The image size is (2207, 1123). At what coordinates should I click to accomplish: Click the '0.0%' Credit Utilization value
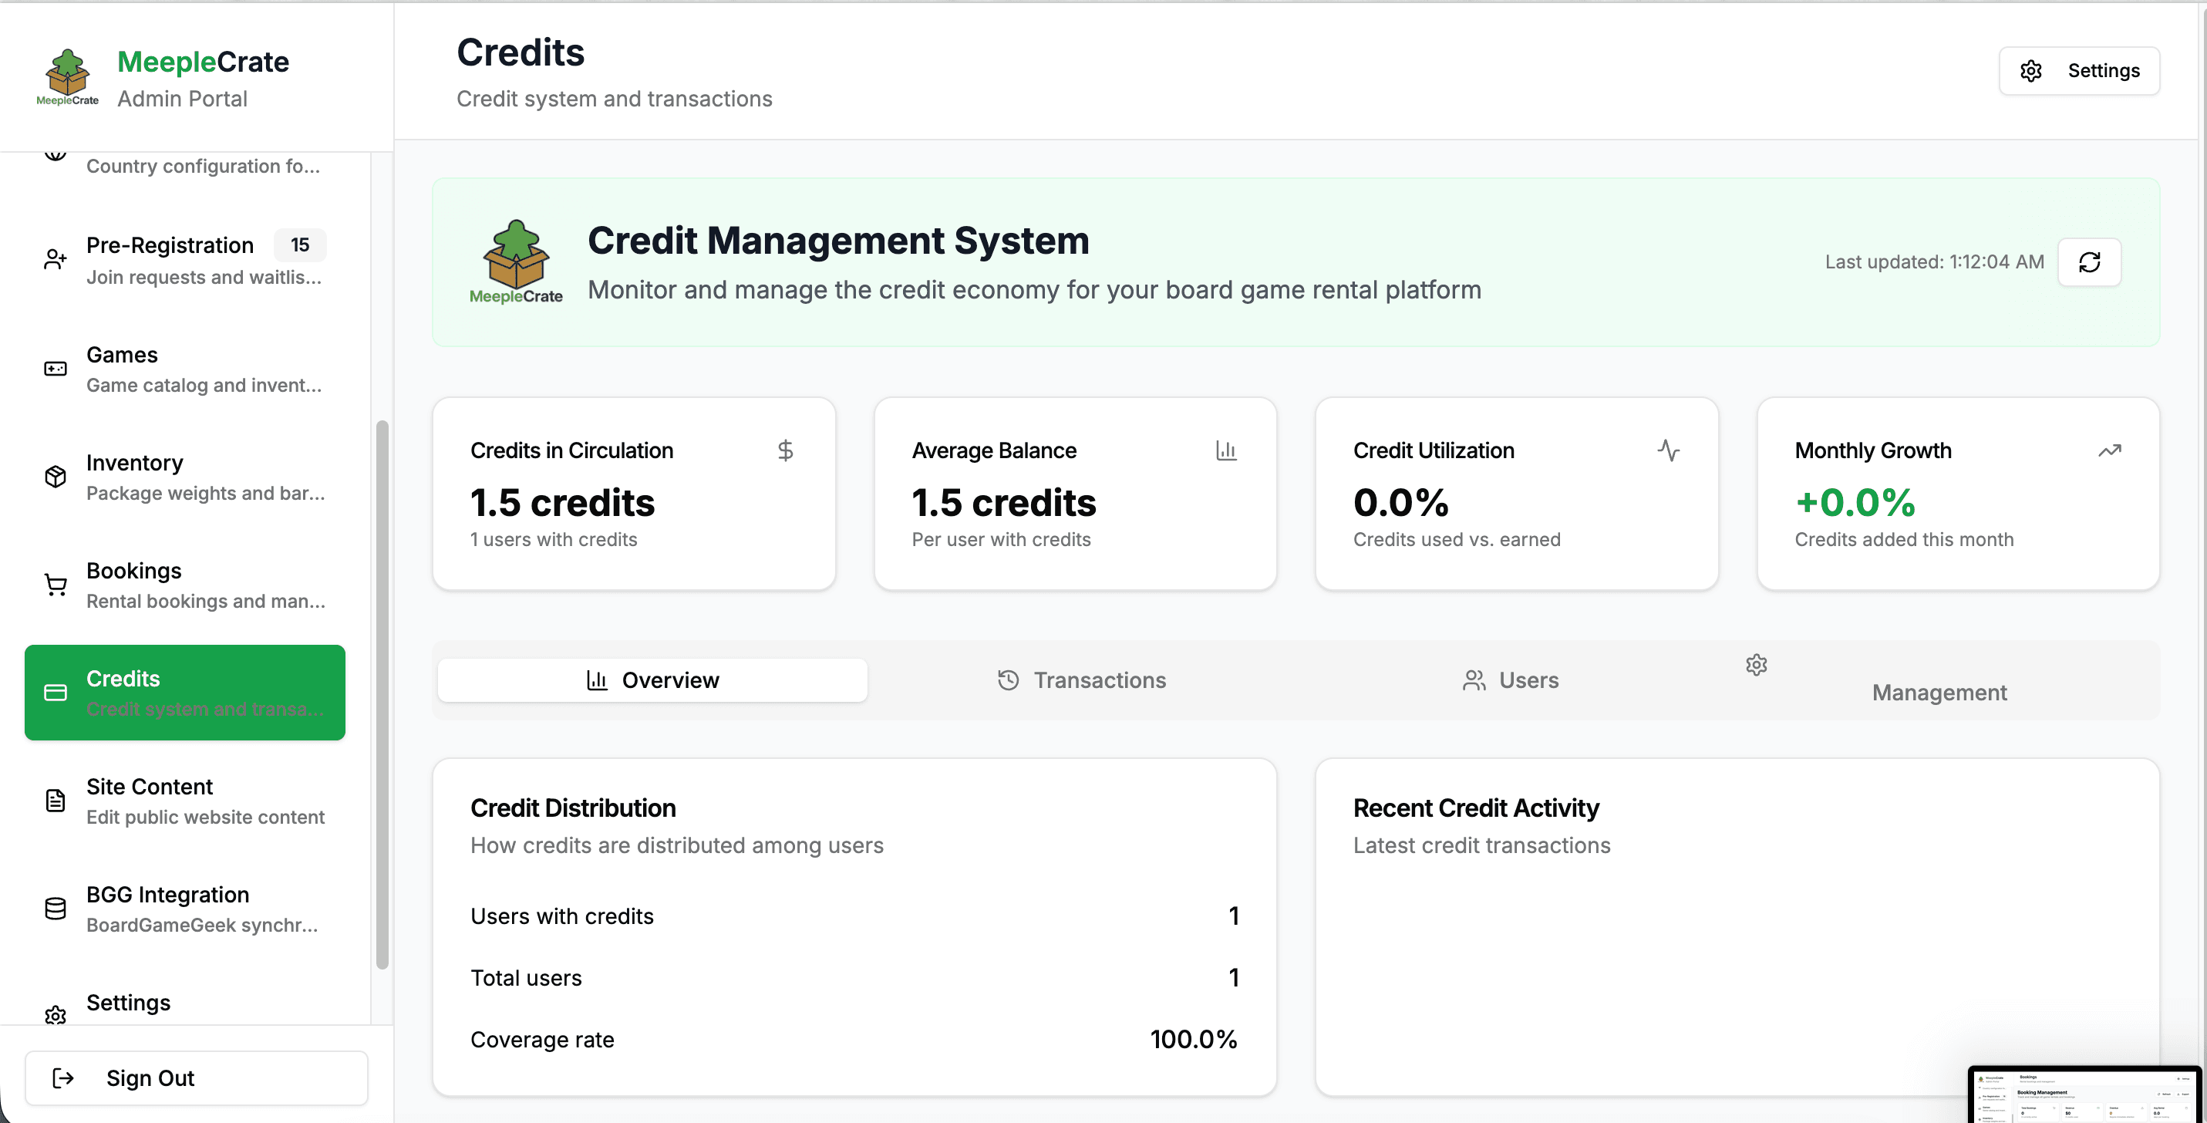pos(1401,502)
